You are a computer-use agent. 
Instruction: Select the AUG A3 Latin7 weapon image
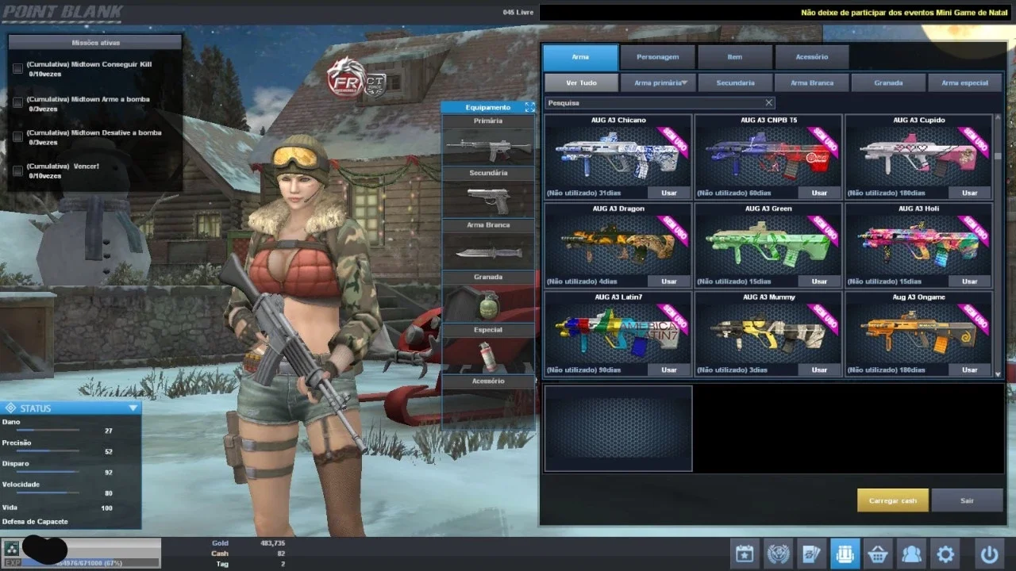click(618, 333)
